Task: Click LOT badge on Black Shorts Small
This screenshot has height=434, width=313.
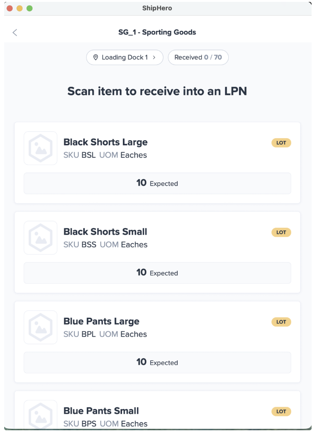Action: click(281, 232)
